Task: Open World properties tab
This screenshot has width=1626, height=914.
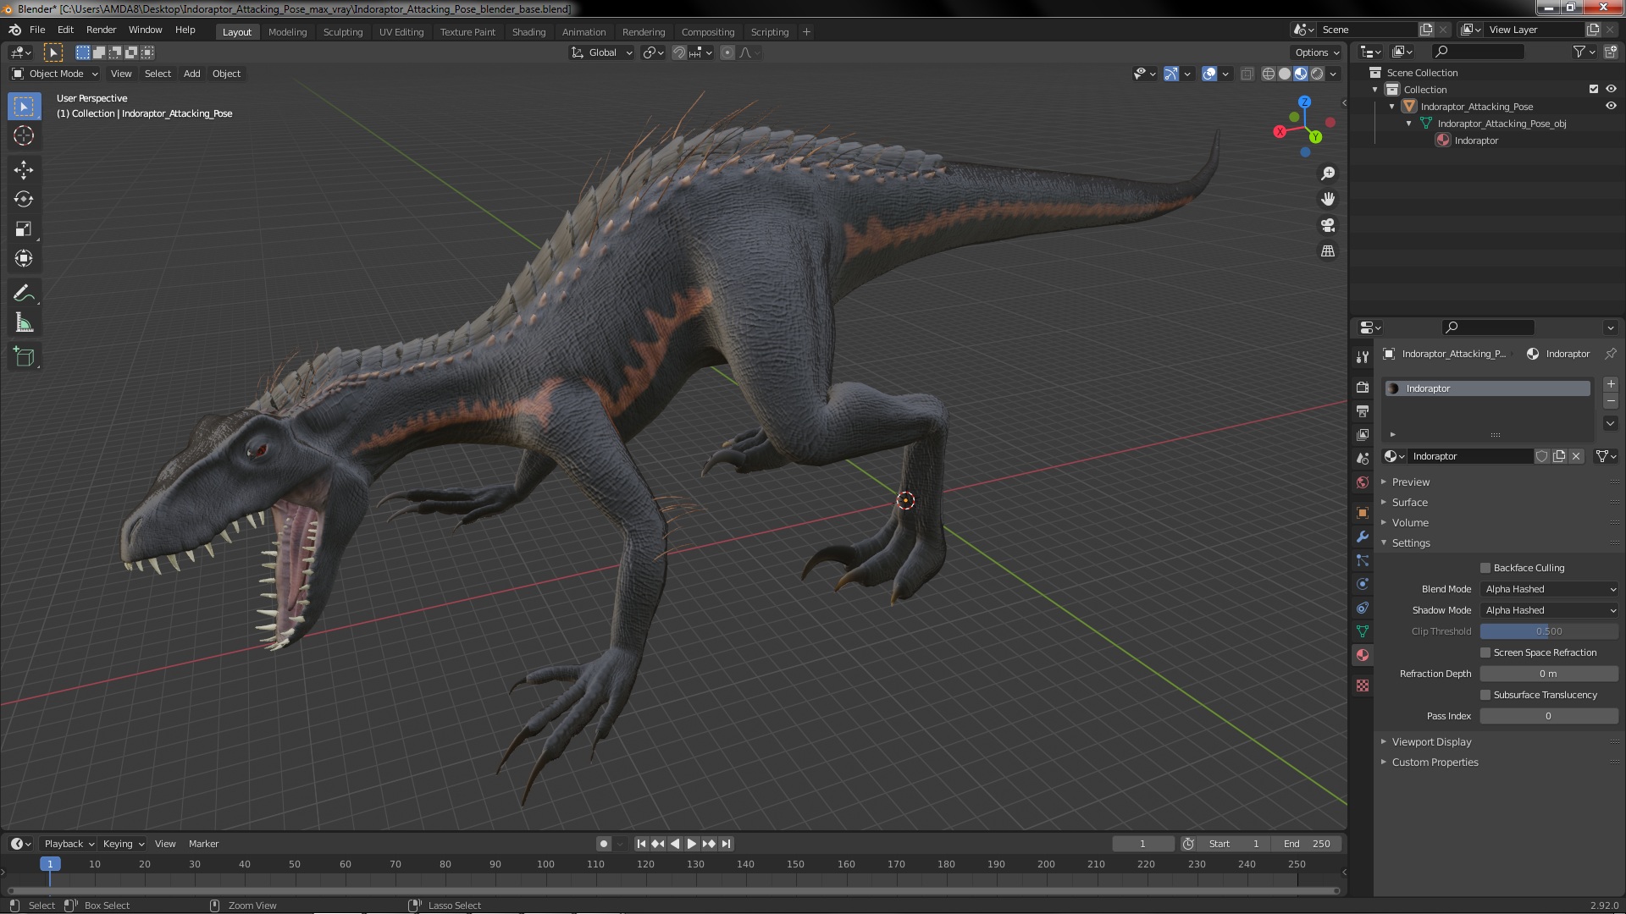Action: (x=1363, y=482)
